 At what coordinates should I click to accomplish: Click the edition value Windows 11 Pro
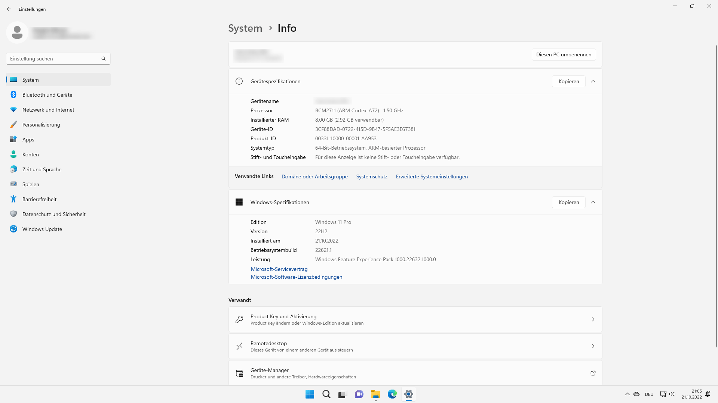coord(333,222)
